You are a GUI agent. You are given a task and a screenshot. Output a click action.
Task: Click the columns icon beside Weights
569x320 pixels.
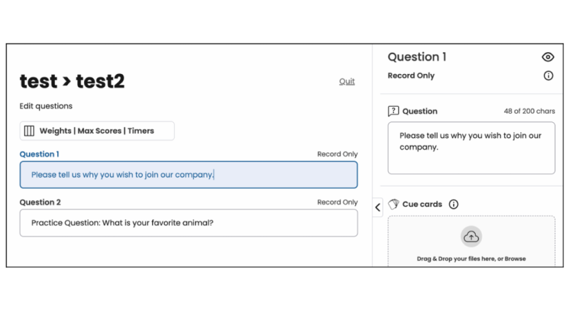point(29,131)
